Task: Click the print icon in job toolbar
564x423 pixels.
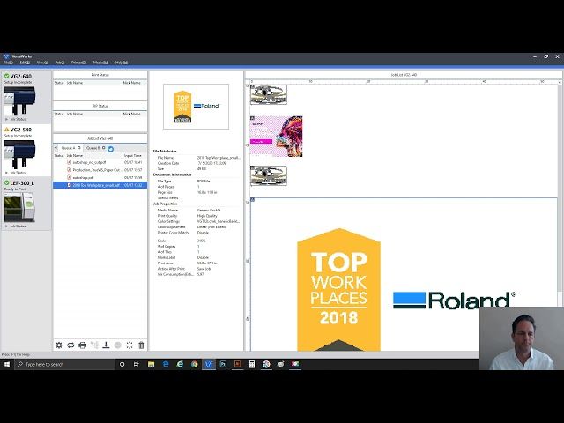Action: tap(82, 345)
